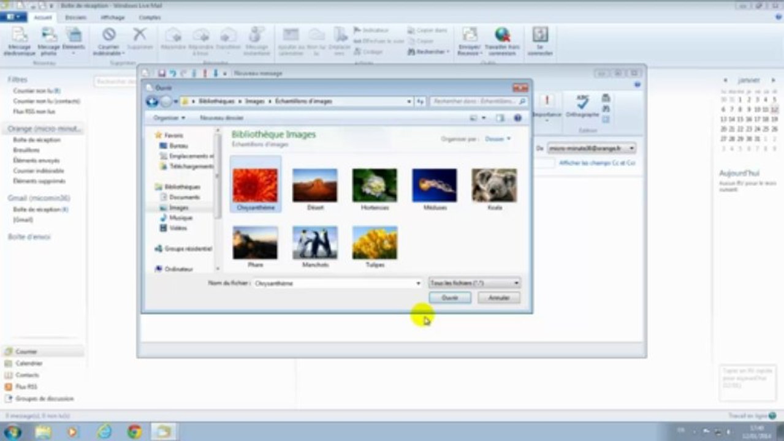Open Google Chrome from the taskbar
Viewport: 784px width, 441px height.
[135, 432]
